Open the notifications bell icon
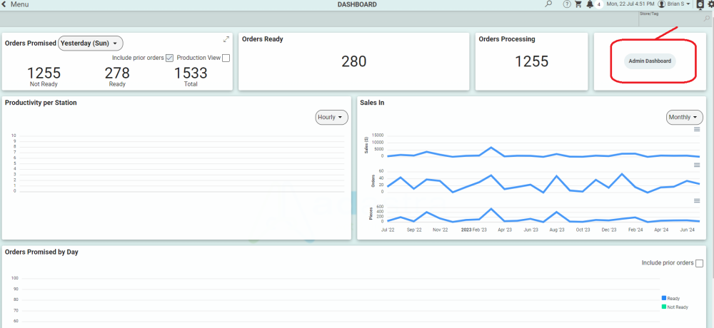This screenshot has height=328, width=714. 590,4
